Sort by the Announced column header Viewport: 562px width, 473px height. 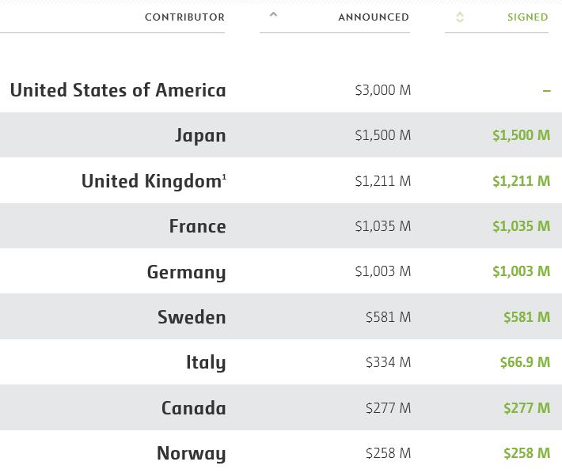(x=373, y=17)
